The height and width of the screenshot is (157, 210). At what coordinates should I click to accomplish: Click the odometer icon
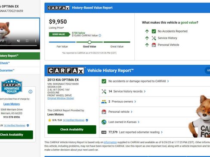(104, 132)
